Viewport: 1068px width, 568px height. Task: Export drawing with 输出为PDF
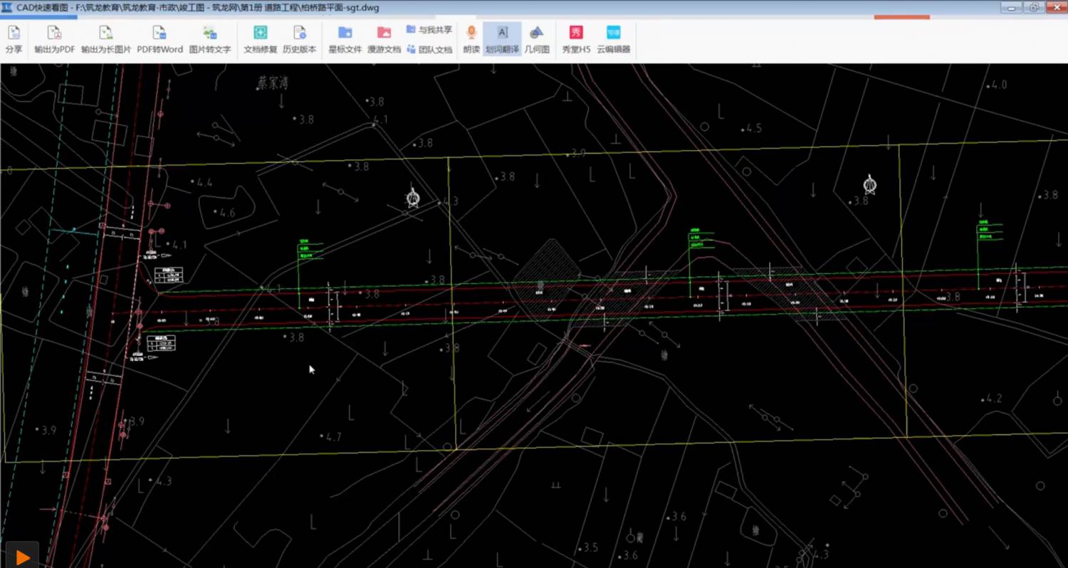(x=55, y=40)
